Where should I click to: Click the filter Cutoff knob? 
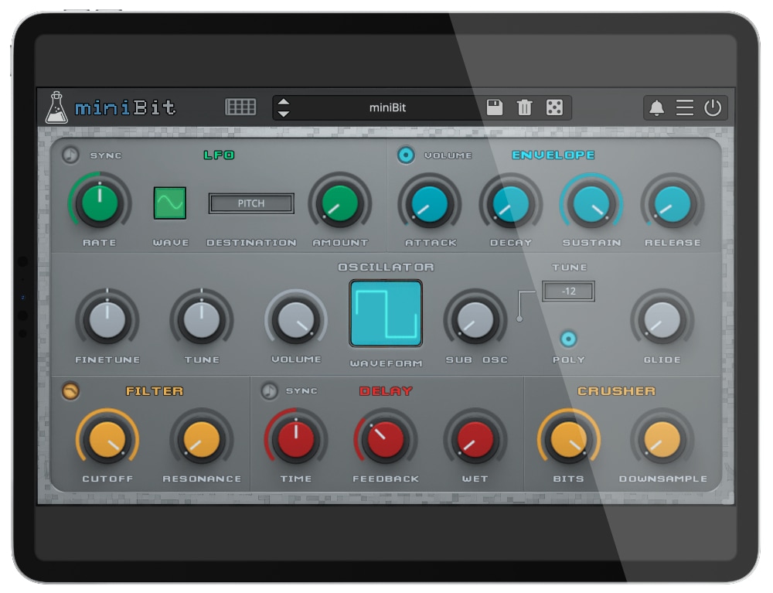click(107, 439)
